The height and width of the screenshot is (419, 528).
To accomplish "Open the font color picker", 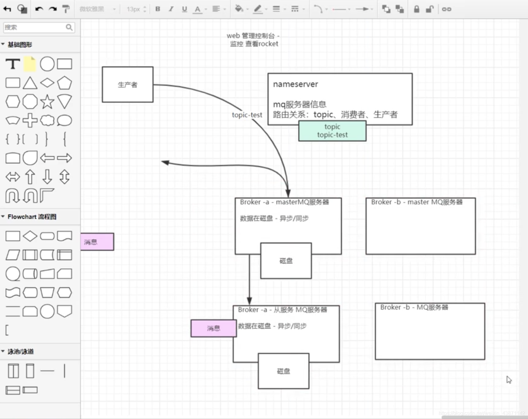I will (x=200, y=9).
